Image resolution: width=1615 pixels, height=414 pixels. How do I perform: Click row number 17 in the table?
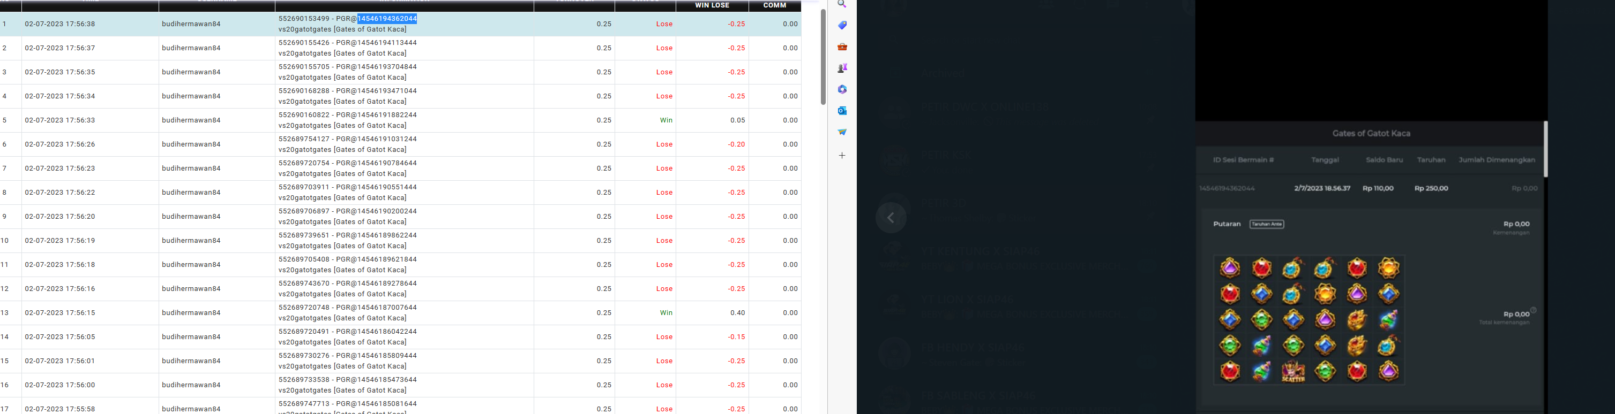click(4, 409)
